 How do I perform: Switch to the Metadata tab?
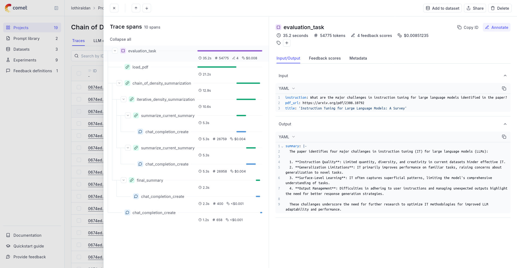pyautogui.click(x=358, y=58)
